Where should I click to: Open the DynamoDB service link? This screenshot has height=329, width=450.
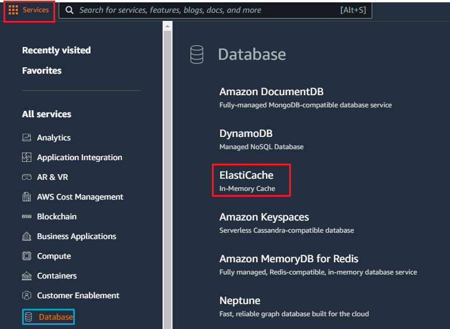[x=246, y=133]
